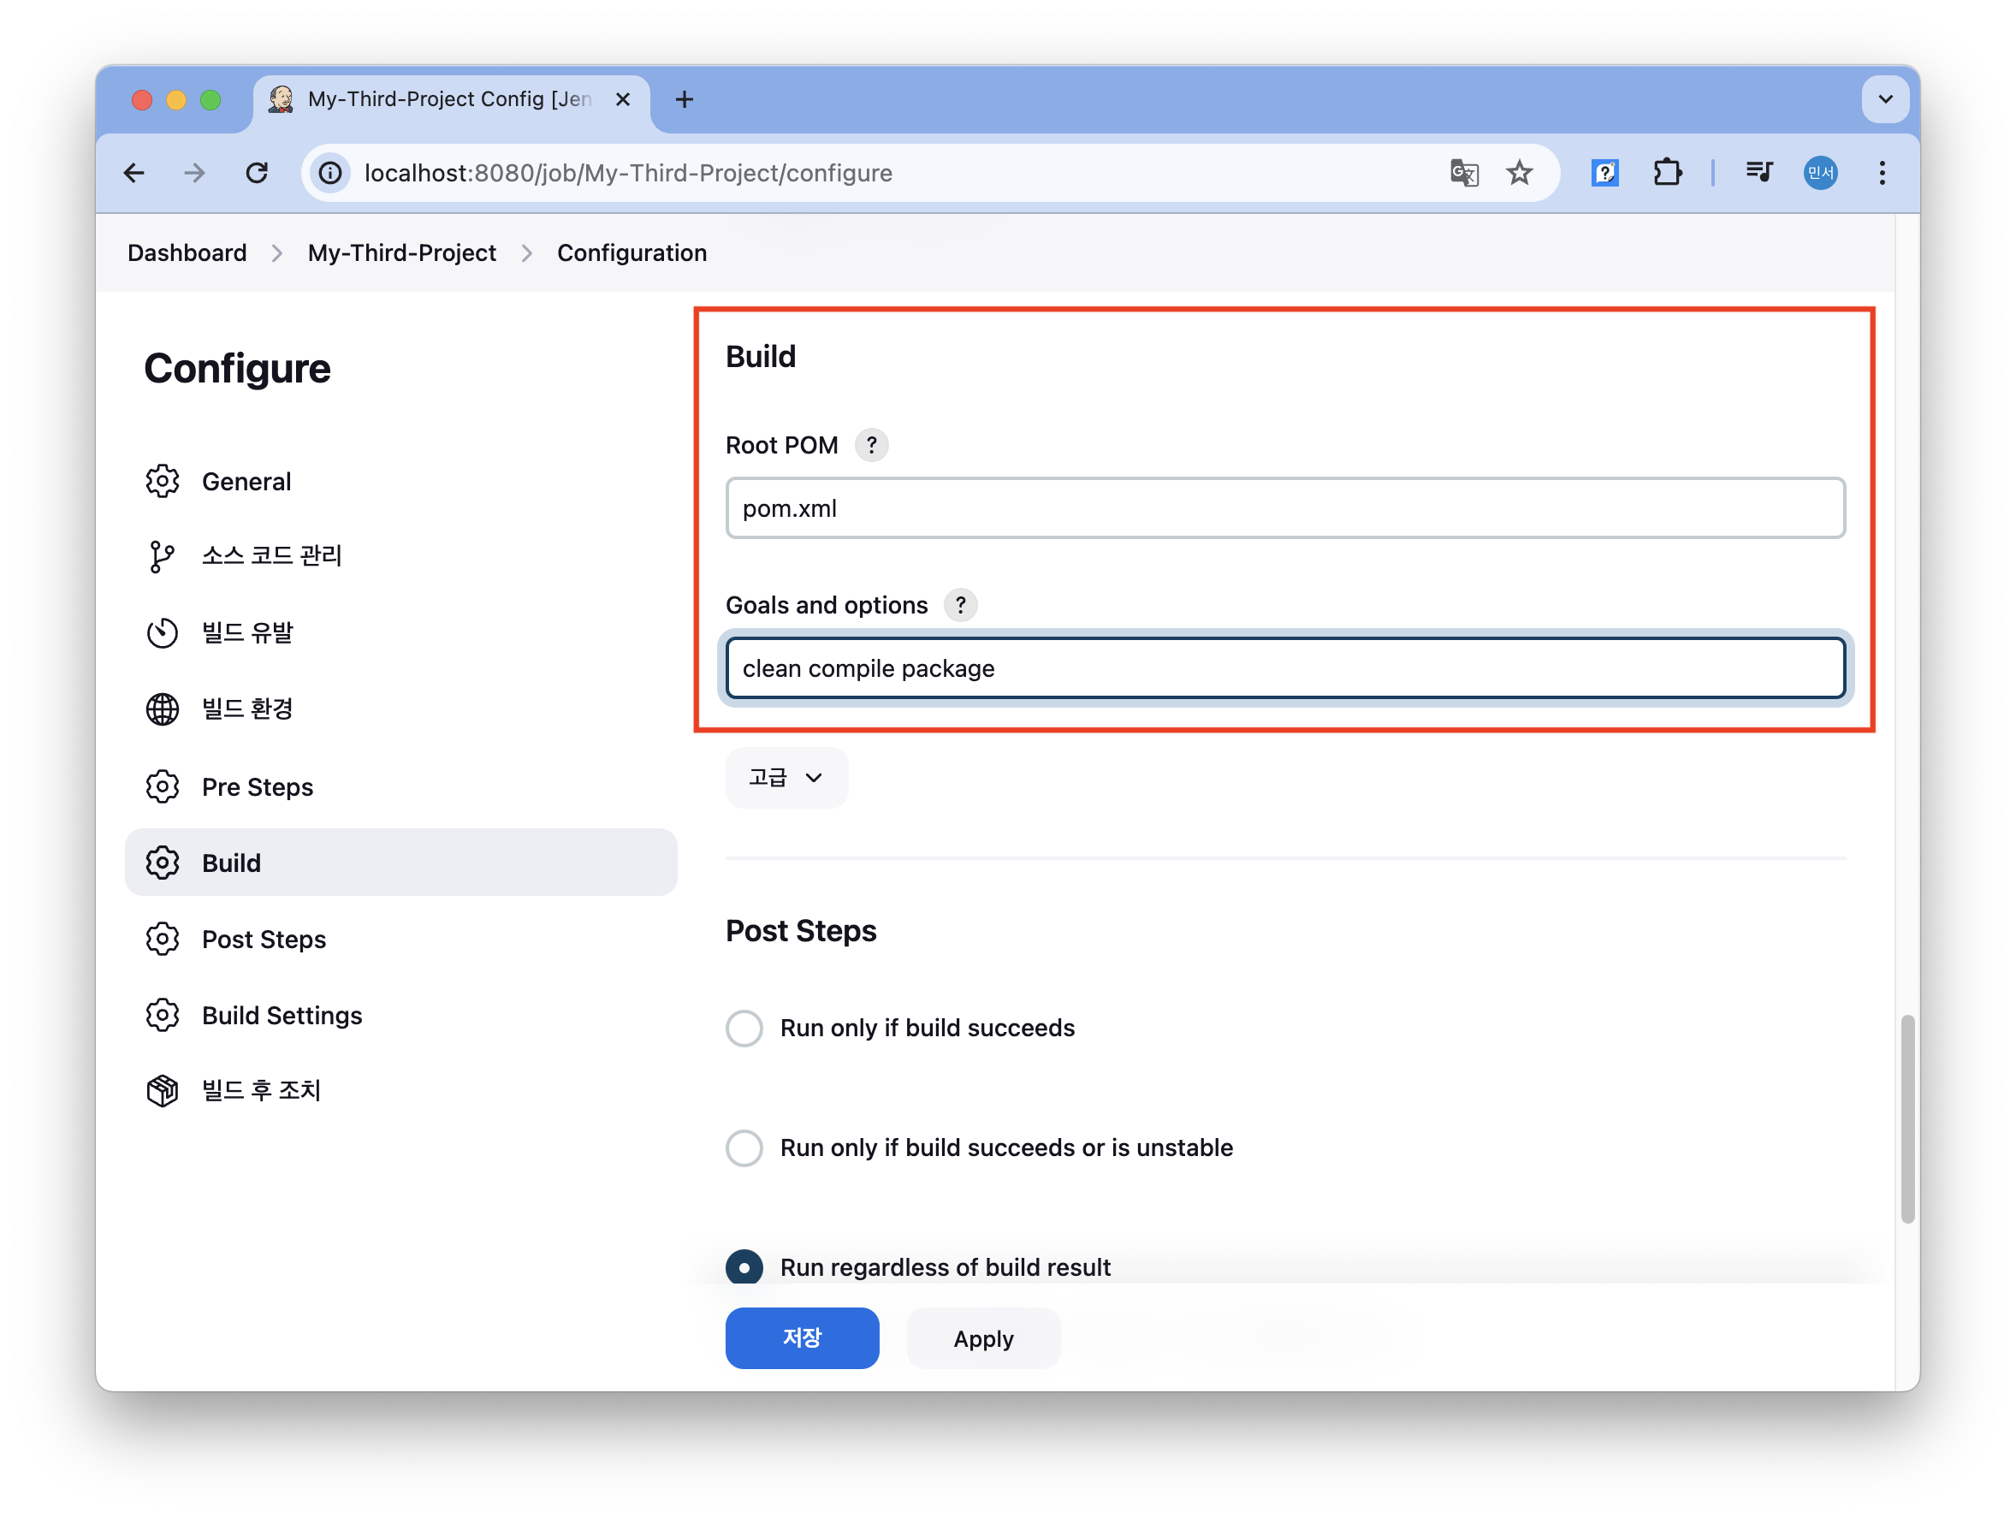Screen dimensions: 2016x1518
Task: Select Run regardless of build result
Action: 744,1266
